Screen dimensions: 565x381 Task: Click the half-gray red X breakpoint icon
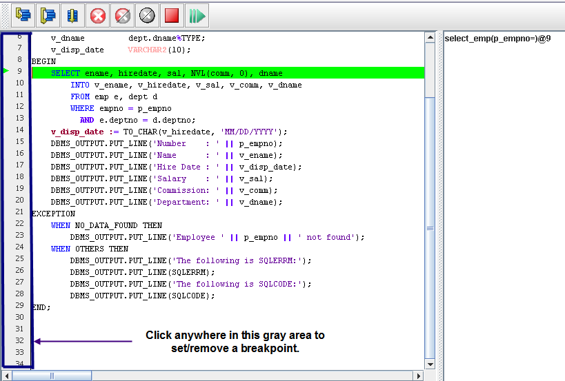[123, 14]
